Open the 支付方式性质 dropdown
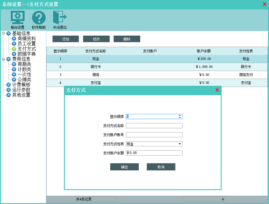 coord(179,144)
